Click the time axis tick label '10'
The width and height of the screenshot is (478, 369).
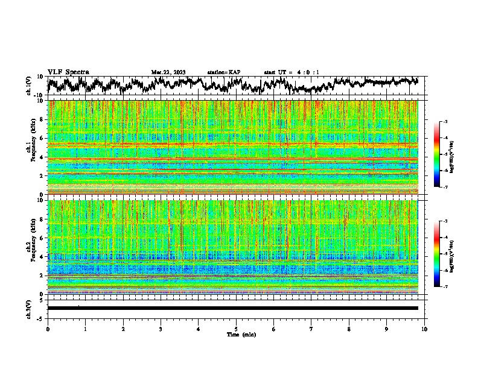(424, 329)
